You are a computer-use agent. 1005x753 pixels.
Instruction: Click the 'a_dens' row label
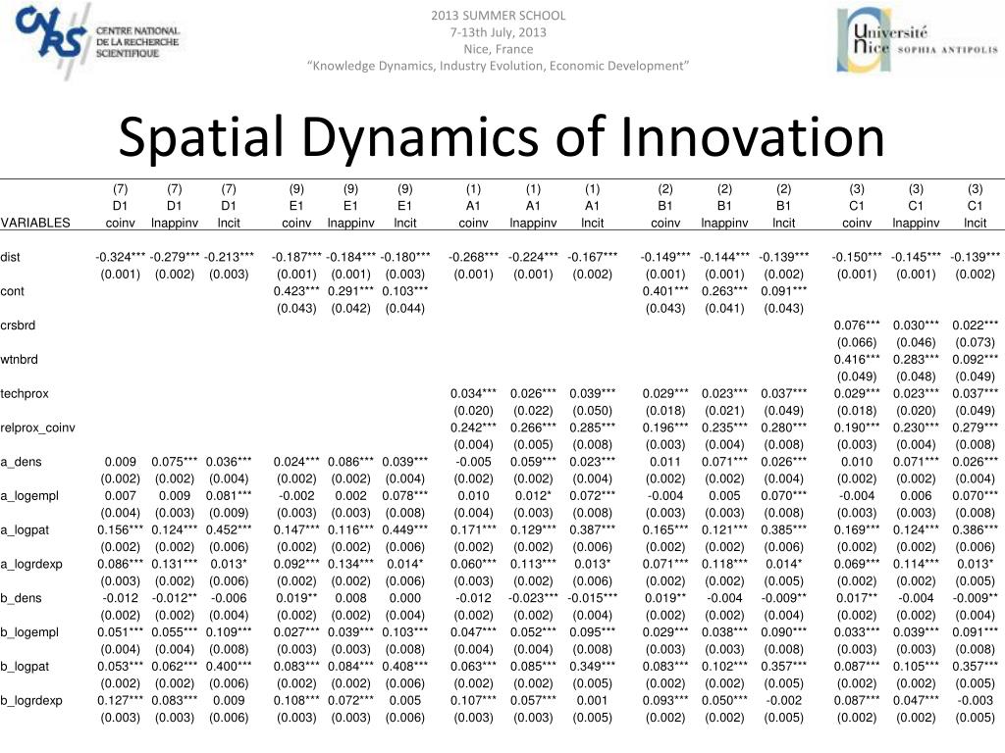pos(22,462)
